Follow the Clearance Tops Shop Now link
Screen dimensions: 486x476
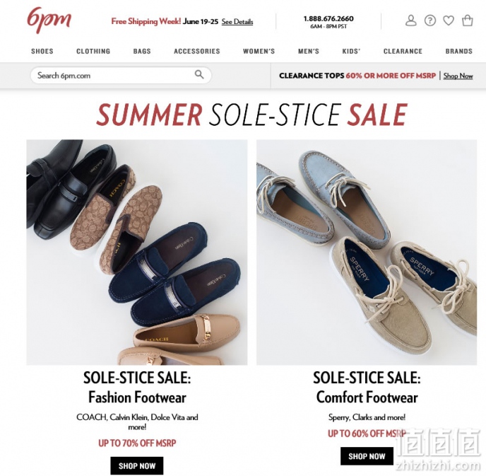458,76
